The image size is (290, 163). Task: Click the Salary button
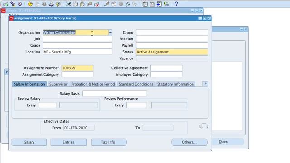coord(29,142)
